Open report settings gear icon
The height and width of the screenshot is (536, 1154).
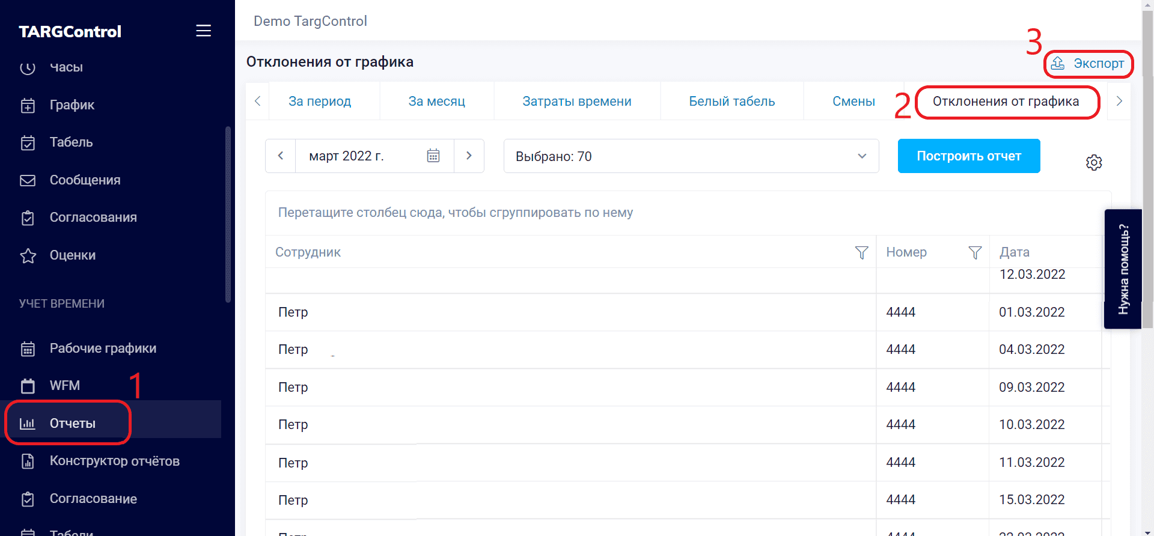[x=1093, y=162]
